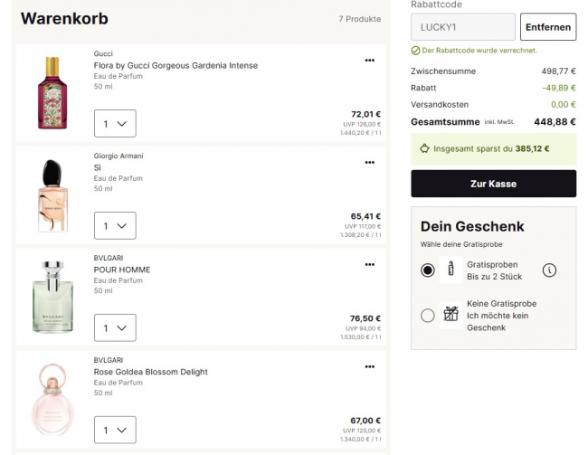Open Flora by Gucci Gorgeous Gardenia Intense link
Viewport: 588px width, 455px height.
click(x=175, y=65)
